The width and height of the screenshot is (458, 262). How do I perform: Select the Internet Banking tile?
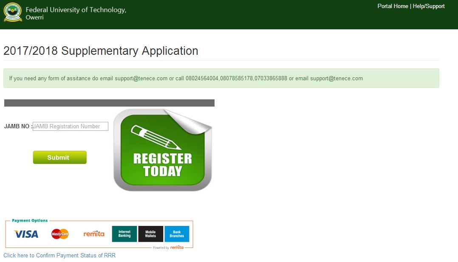(x=124, y=234)
